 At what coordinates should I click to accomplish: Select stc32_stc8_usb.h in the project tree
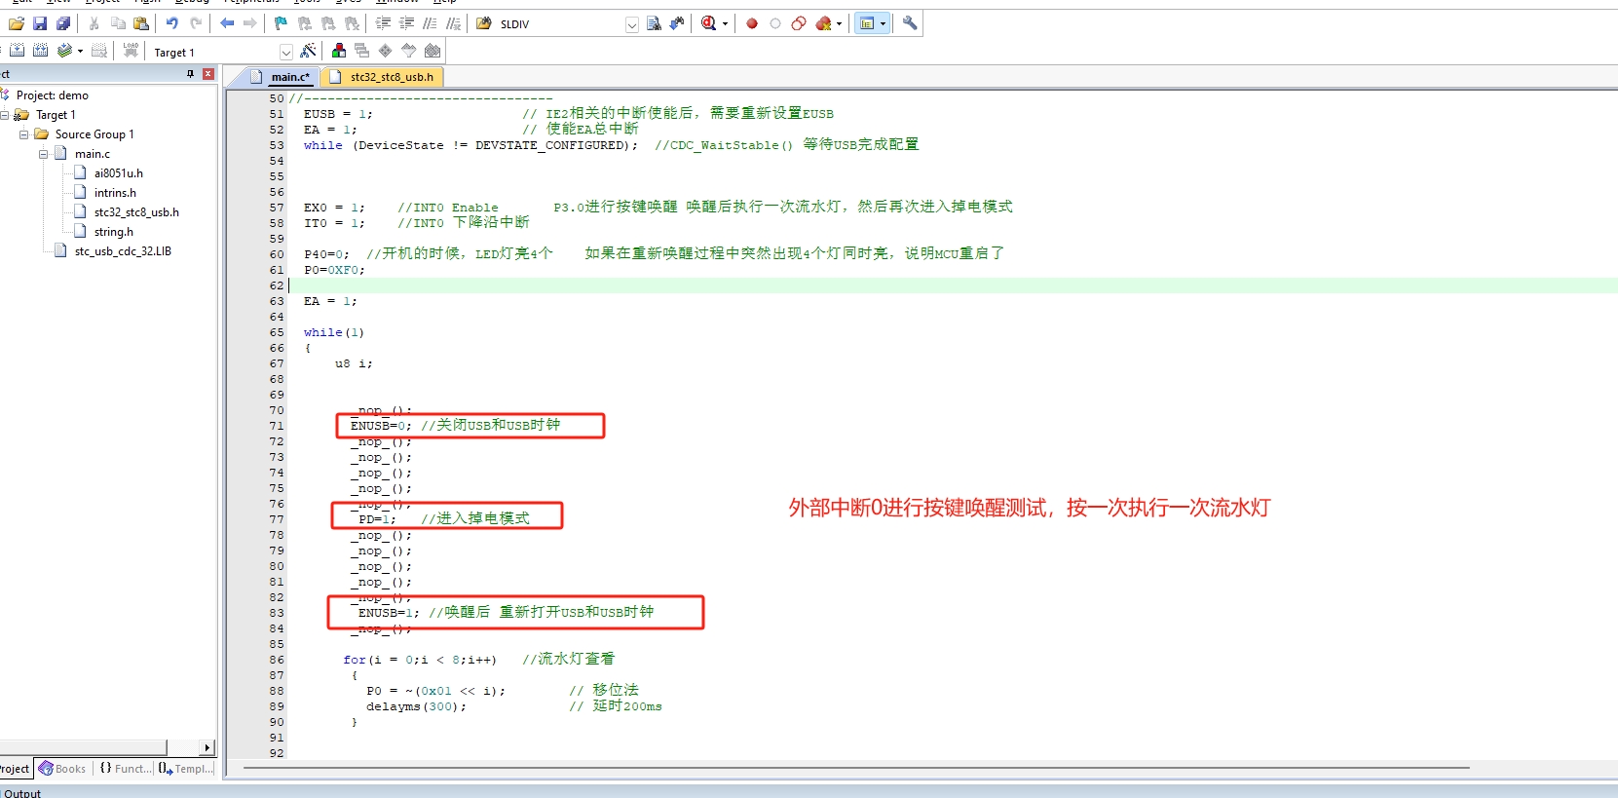coord(136,212)
